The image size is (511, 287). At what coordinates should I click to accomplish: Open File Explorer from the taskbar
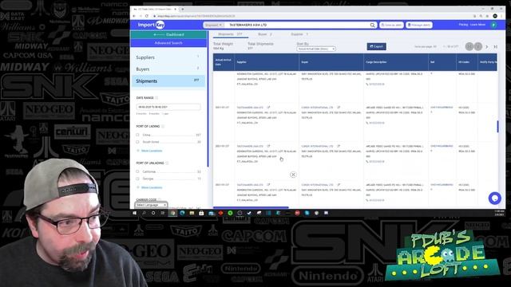point(192,213)
